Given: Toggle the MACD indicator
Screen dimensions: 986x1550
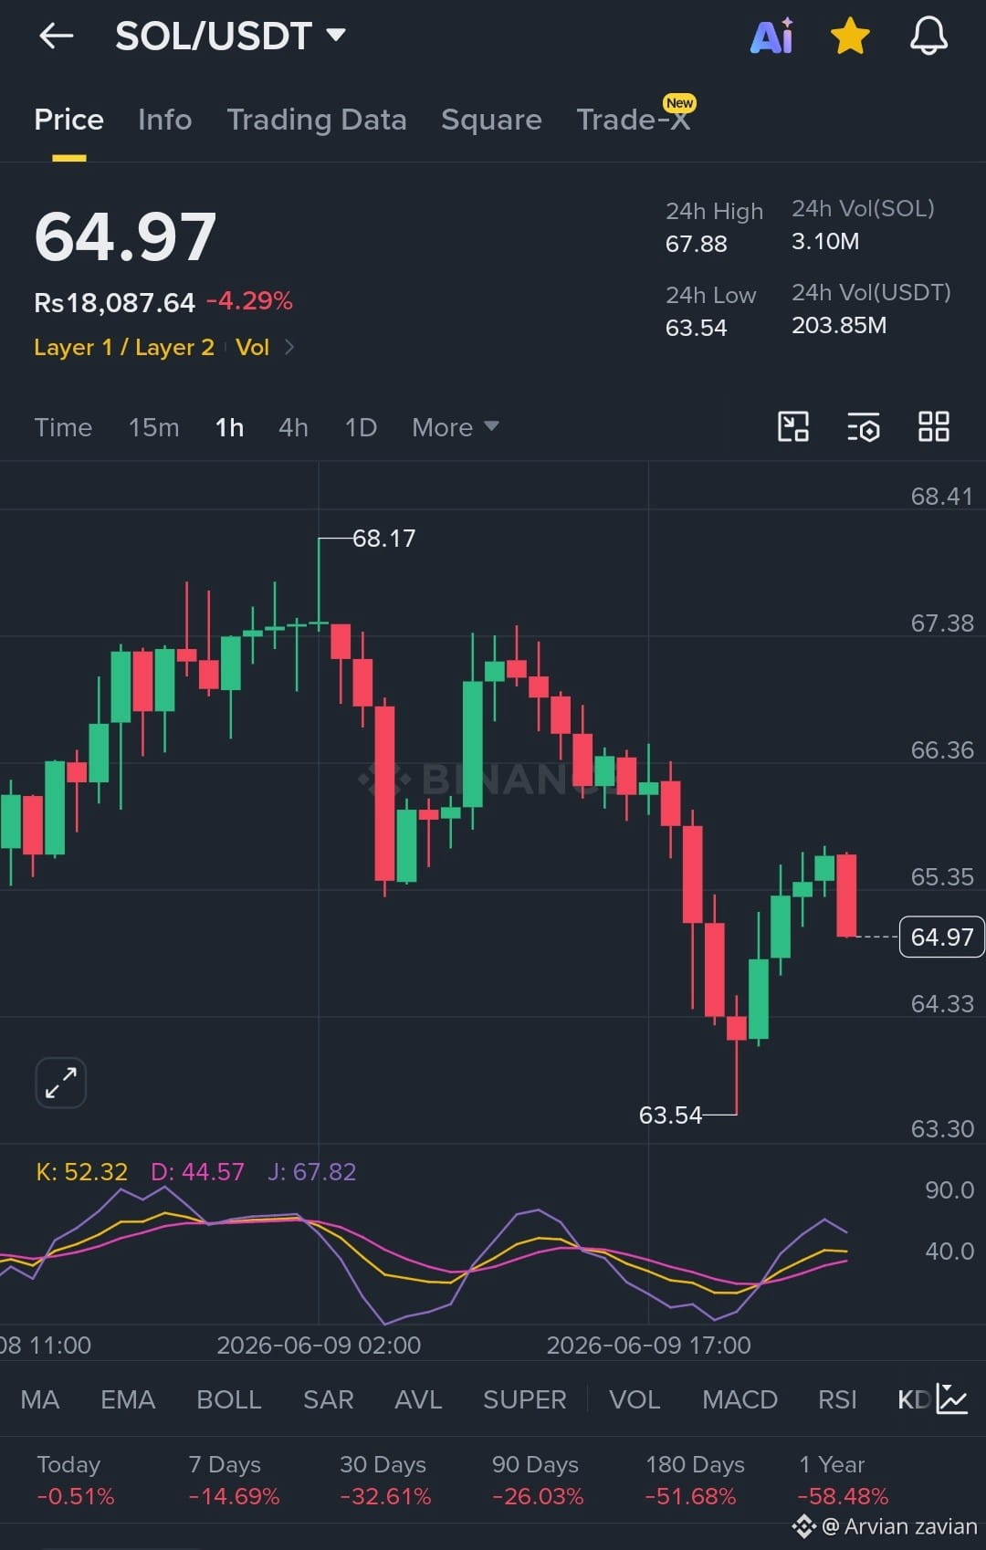Looking at the screenshot, I should 739,1399.
